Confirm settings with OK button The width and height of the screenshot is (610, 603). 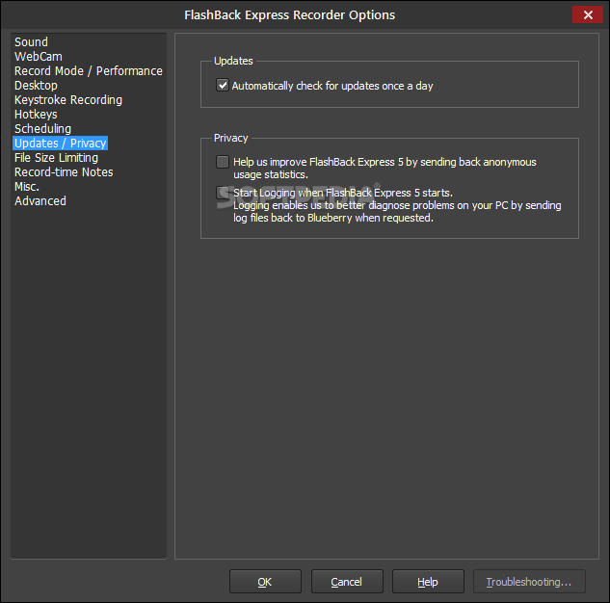tap(265, 581)
